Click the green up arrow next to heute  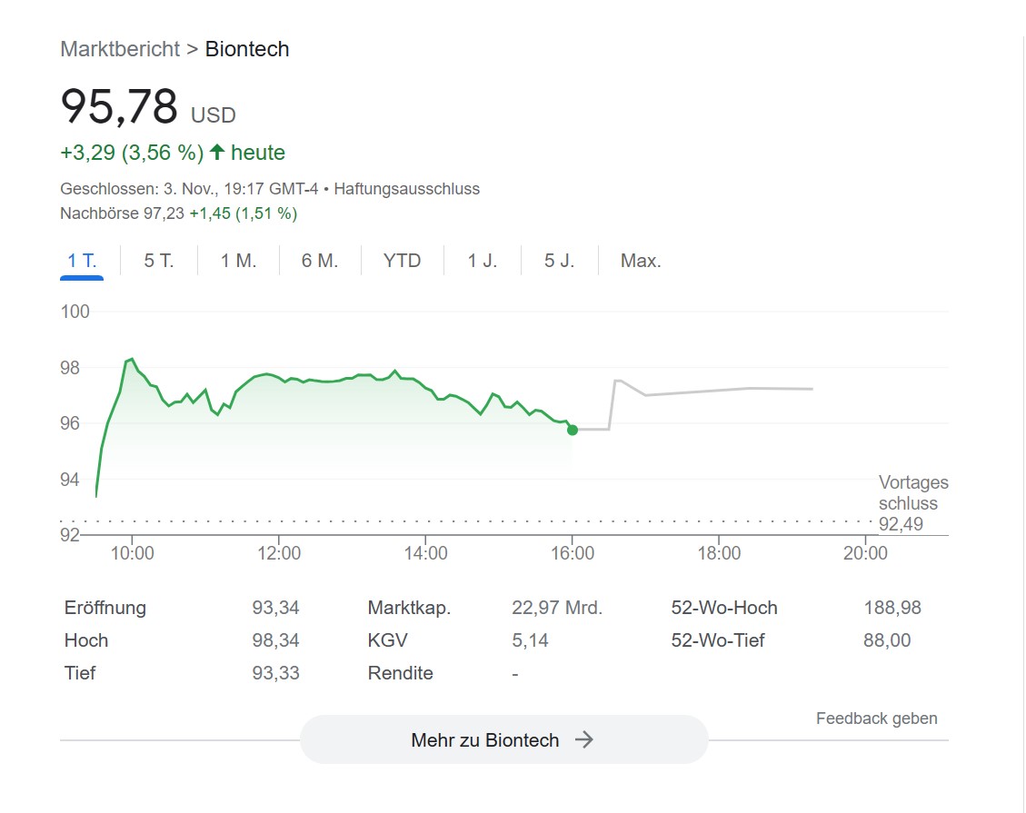pyautogui.click(x=217, y=152)
